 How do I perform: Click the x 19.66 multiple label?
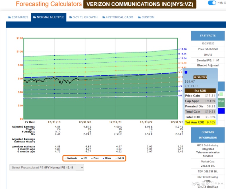coord(183,49)
